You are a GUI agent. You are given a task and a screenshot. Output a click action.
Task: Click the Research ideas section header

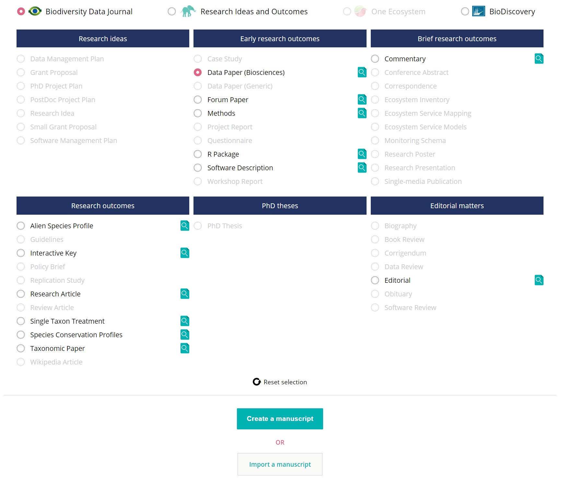coord(103,39)
